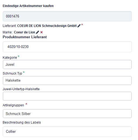Open the Schmuck Typ dropdown showing Halskette
The height and width of the screenshot is (140, 138).
click(x=67, y=80)
